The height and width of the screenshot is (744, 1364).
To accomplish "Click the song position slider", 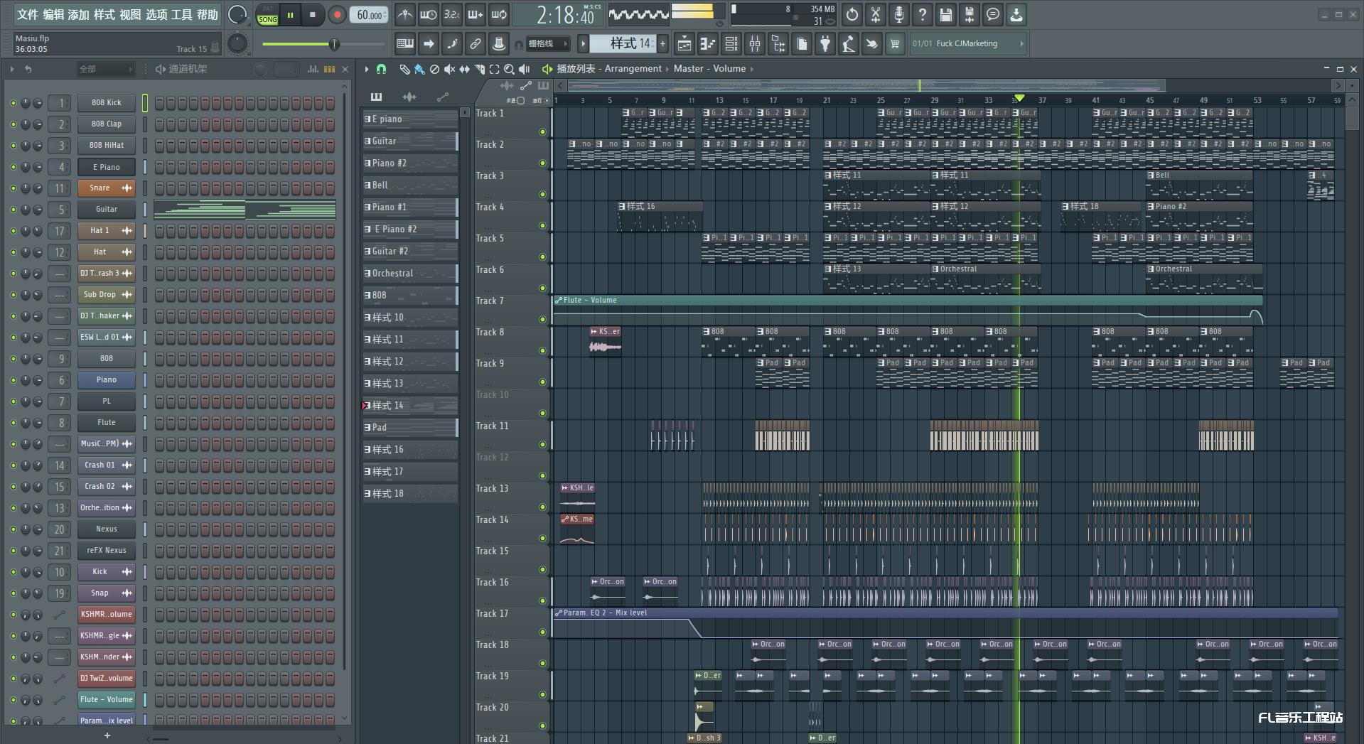I will point(324,44).
